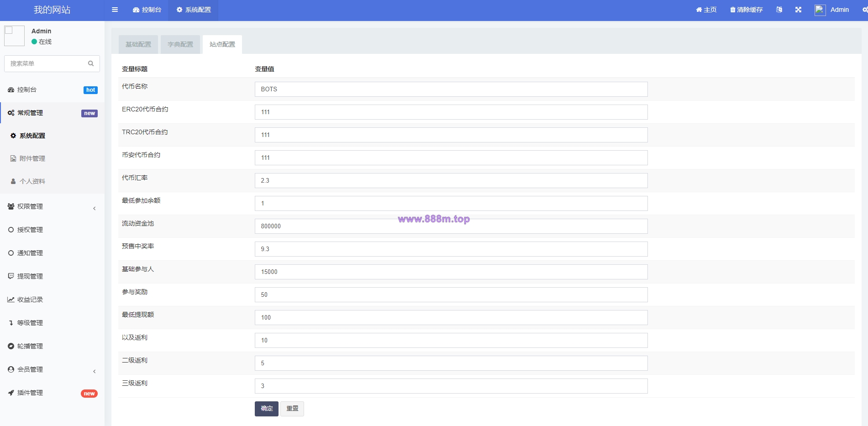Click the hot badge beside 控制台
This screenshot has height=426, width=868.
point(90,90)
